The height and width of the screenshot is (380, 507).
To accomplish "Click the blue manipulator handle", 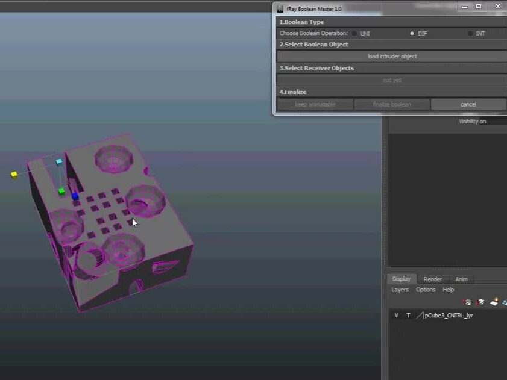I will (x=75, y=196).
